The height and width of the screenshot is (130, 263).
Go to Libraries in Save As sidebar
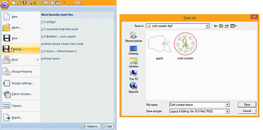[x=133, y=63]
